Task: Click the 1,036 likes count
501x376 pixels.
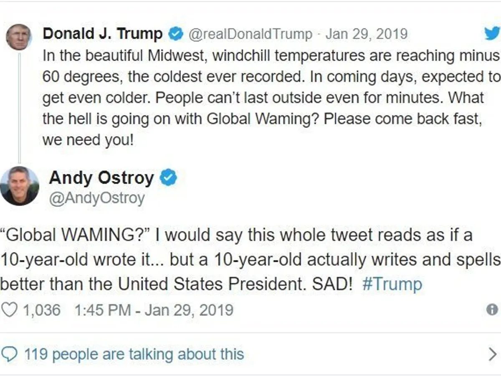Action: pyautogui.click(x=41, y=310)
